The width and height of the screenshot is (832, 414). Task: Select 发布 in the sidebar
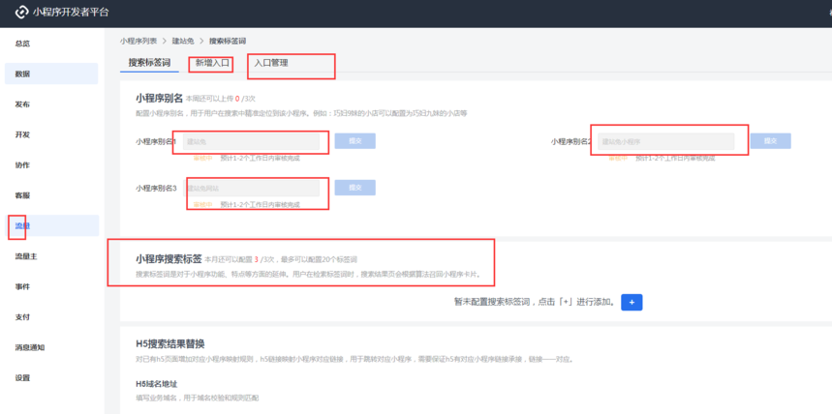22,104
